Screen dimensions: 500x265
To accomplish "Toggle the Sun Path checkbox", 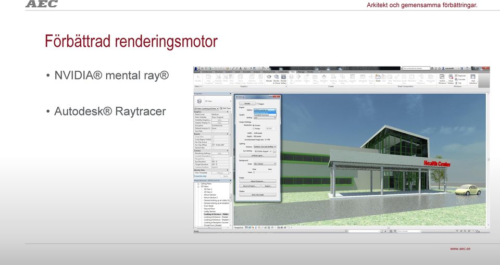I will pyautogui.click(x=213, y=131).
